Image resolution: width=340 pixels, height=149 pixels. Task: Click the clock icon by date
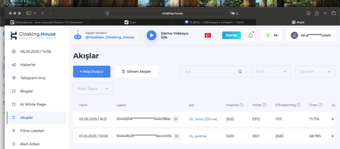pos(14,52)
